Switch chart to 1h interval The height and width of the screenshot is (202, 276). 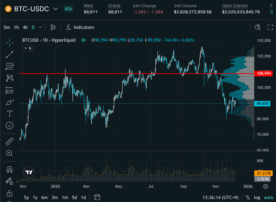16,28
